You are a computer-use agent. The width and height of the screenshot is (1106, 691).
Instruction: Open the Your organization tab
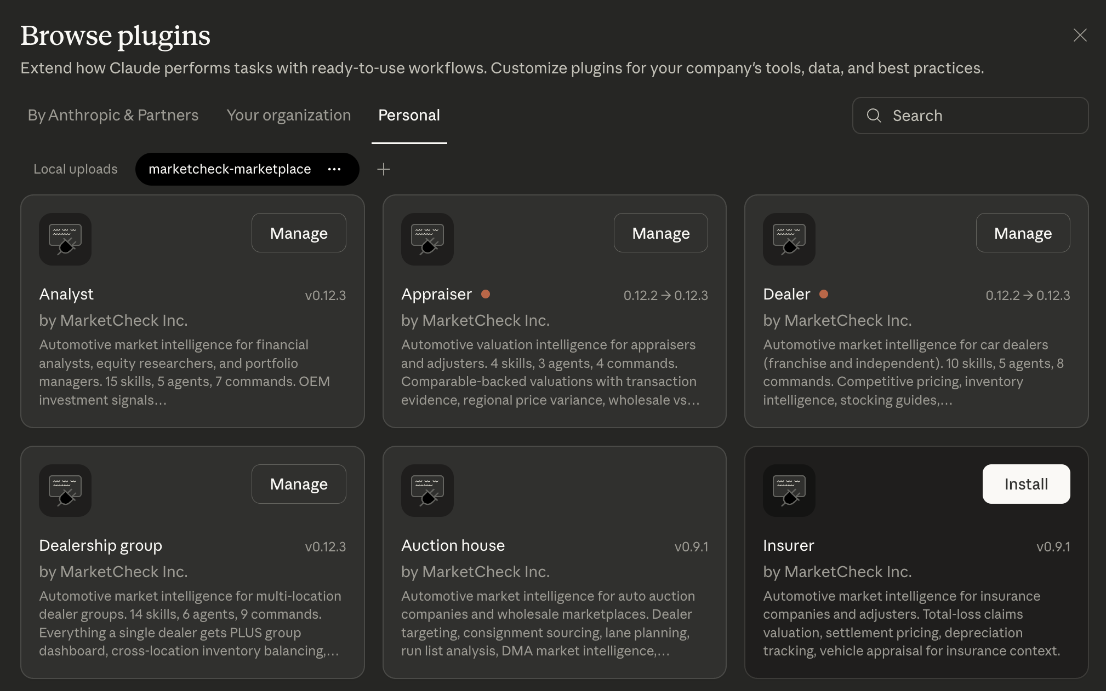288,115
